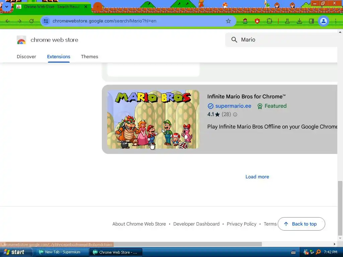343x257 pixels.
Task: Open the messenger tray icon with red X
Action: click(306, 252)
